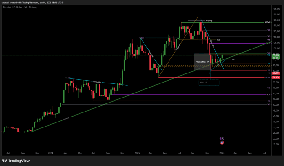Click the 85,000 price axis label
This screenshot has height=166, width=284.
tap(277, 65)
